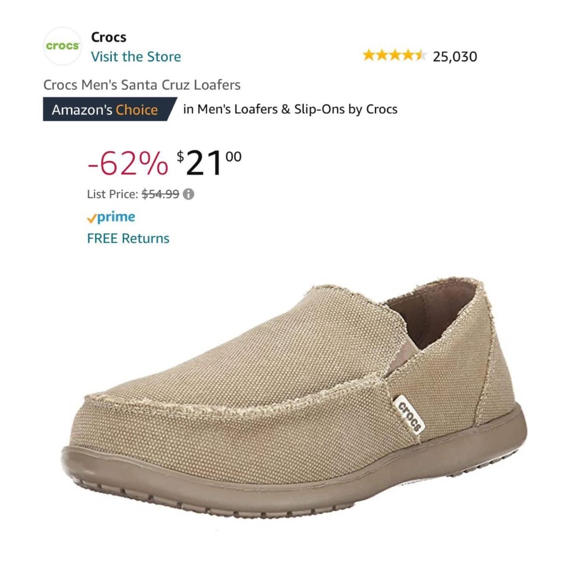Click the bold Crocs brand name

click(x=109, y=37)
